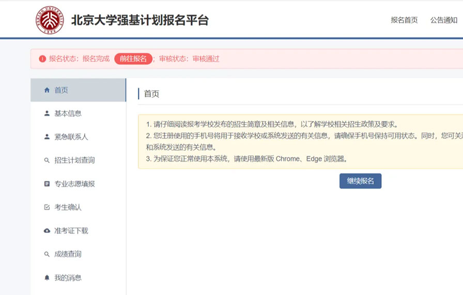
Task: Click the 北京大学强基计划报名平台 title
Action: [140, 20]
